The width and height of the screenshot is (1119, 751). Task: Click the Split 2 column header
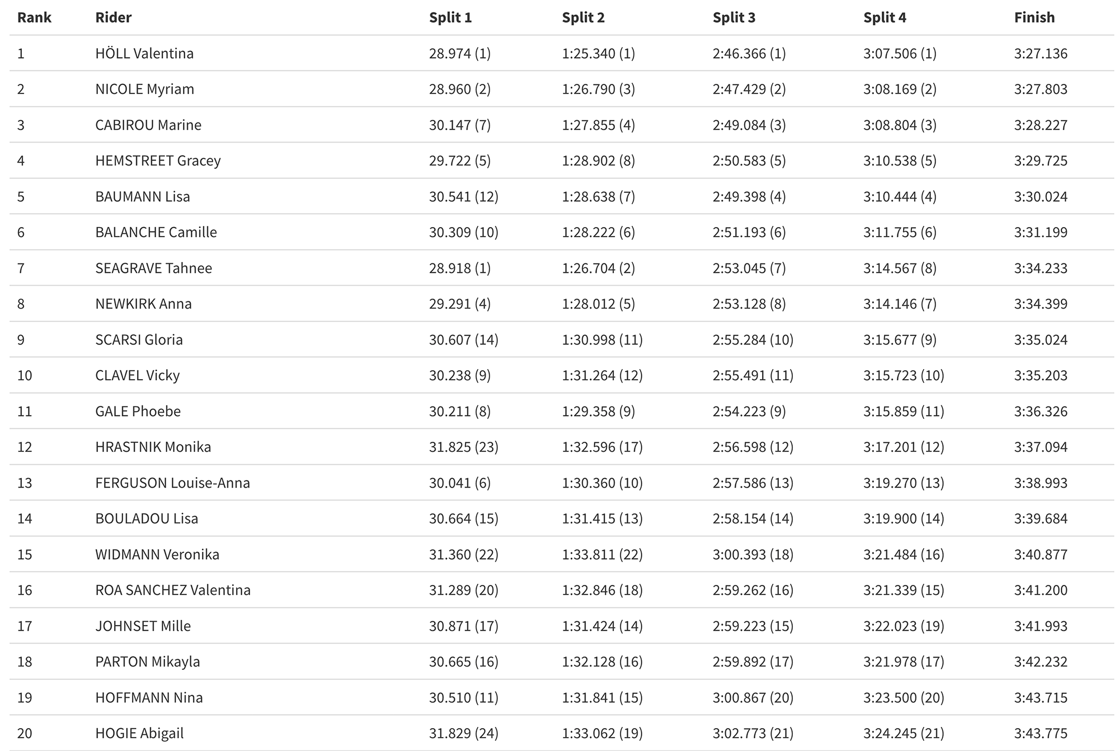[x=583, y=17]
